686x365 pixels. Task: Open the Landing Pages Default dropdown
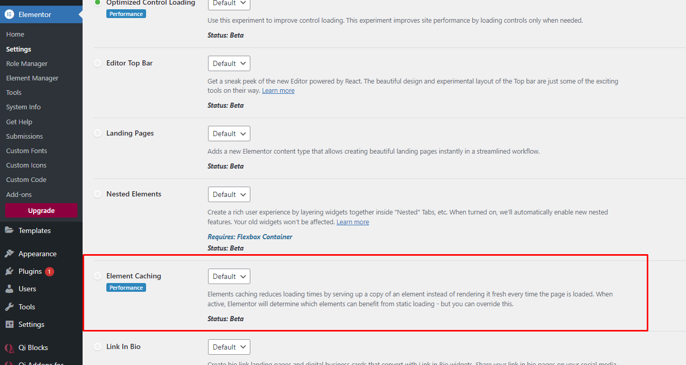pos(229,134)
